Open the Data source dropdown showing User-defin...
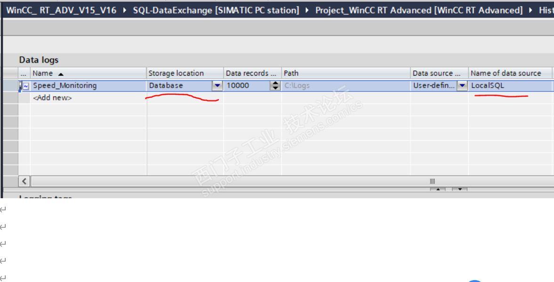The width and height of the screenshot is (554, 282). pos(462,86)
